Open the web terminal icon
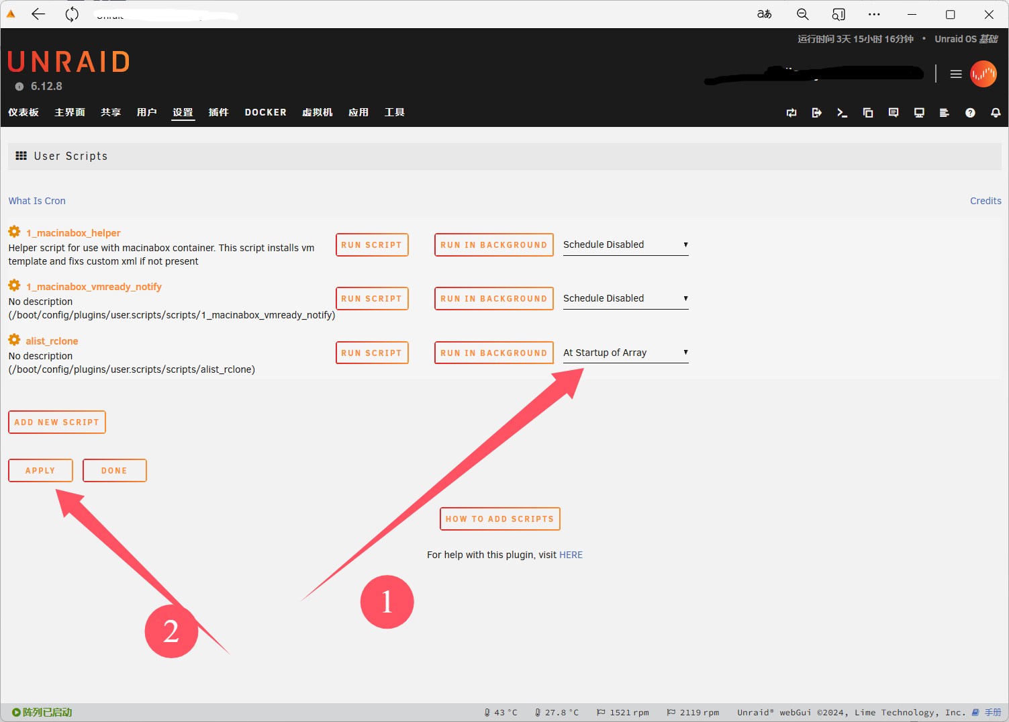This screenshot has width=1009, height=722. (842, 113)
